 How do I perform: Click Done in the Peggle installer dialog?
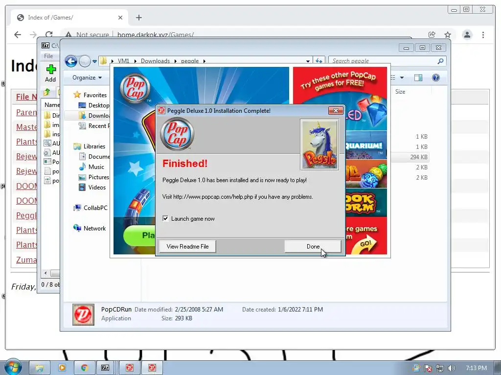point(313,247)
